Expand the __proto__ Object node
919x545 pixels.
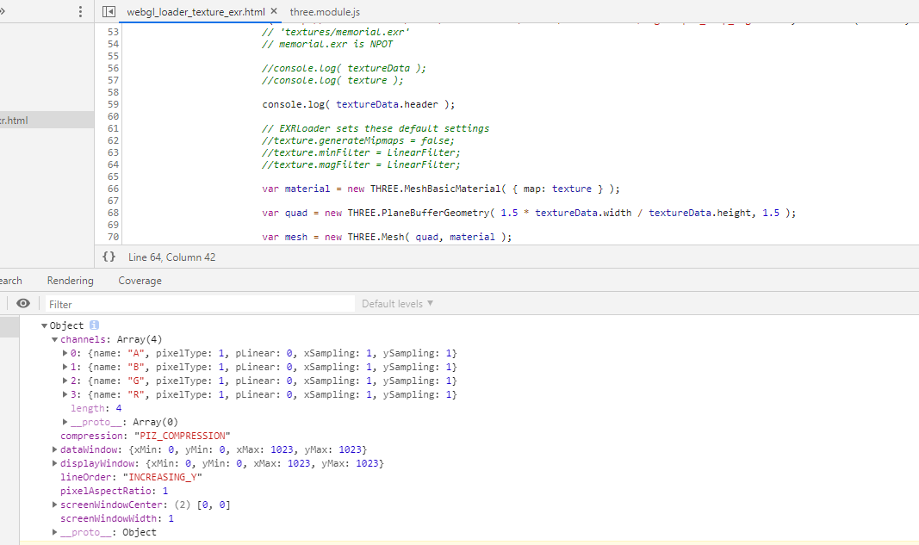pos(54,532)
